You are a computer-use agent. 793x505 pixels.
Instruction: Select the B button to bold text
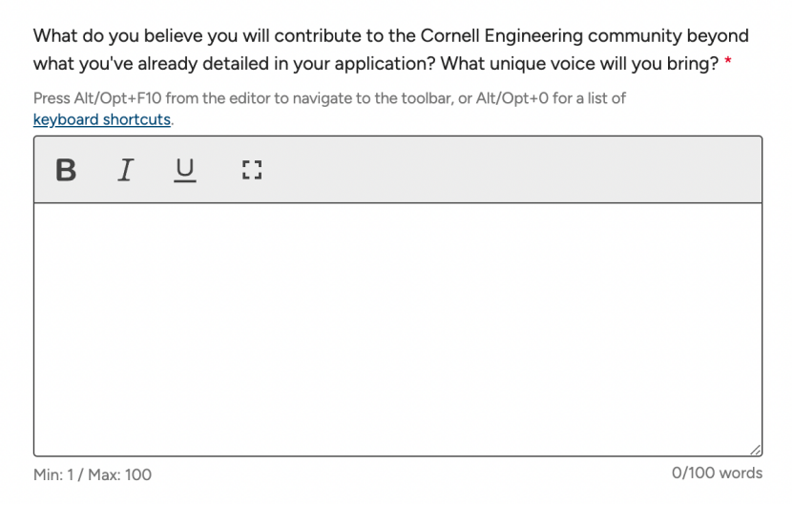66,170
